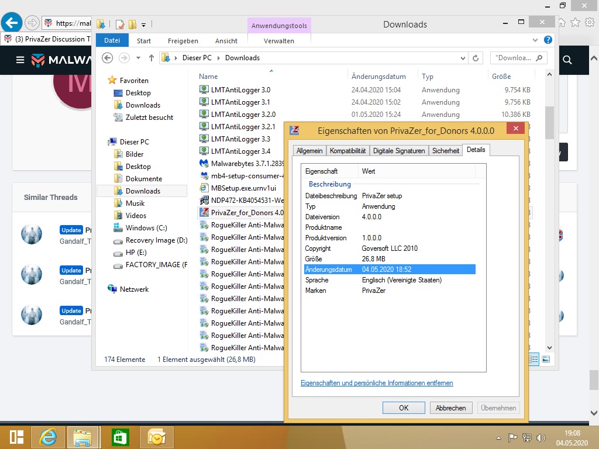The width and height of the screenshot is (599, 449).
Task: Click the file list vertical scrollbar
Action: (549, 122)
